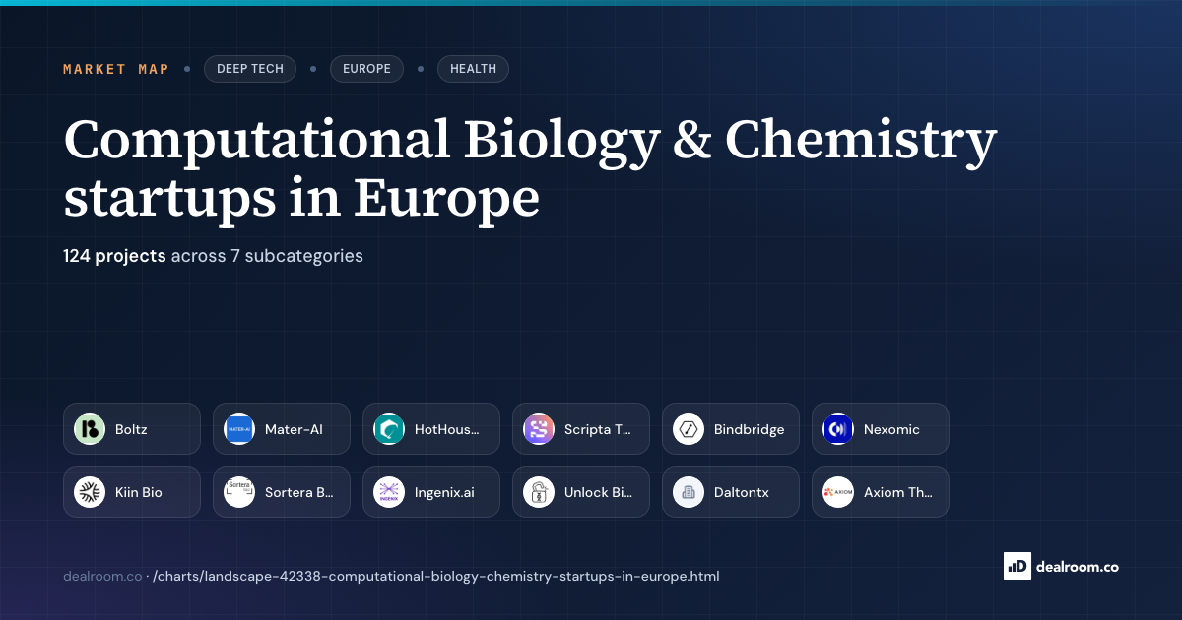The width and height of the screenshot is (1182, 620).
Task: Click the Ingenix.ai logo icon
Action: (389, 492)
